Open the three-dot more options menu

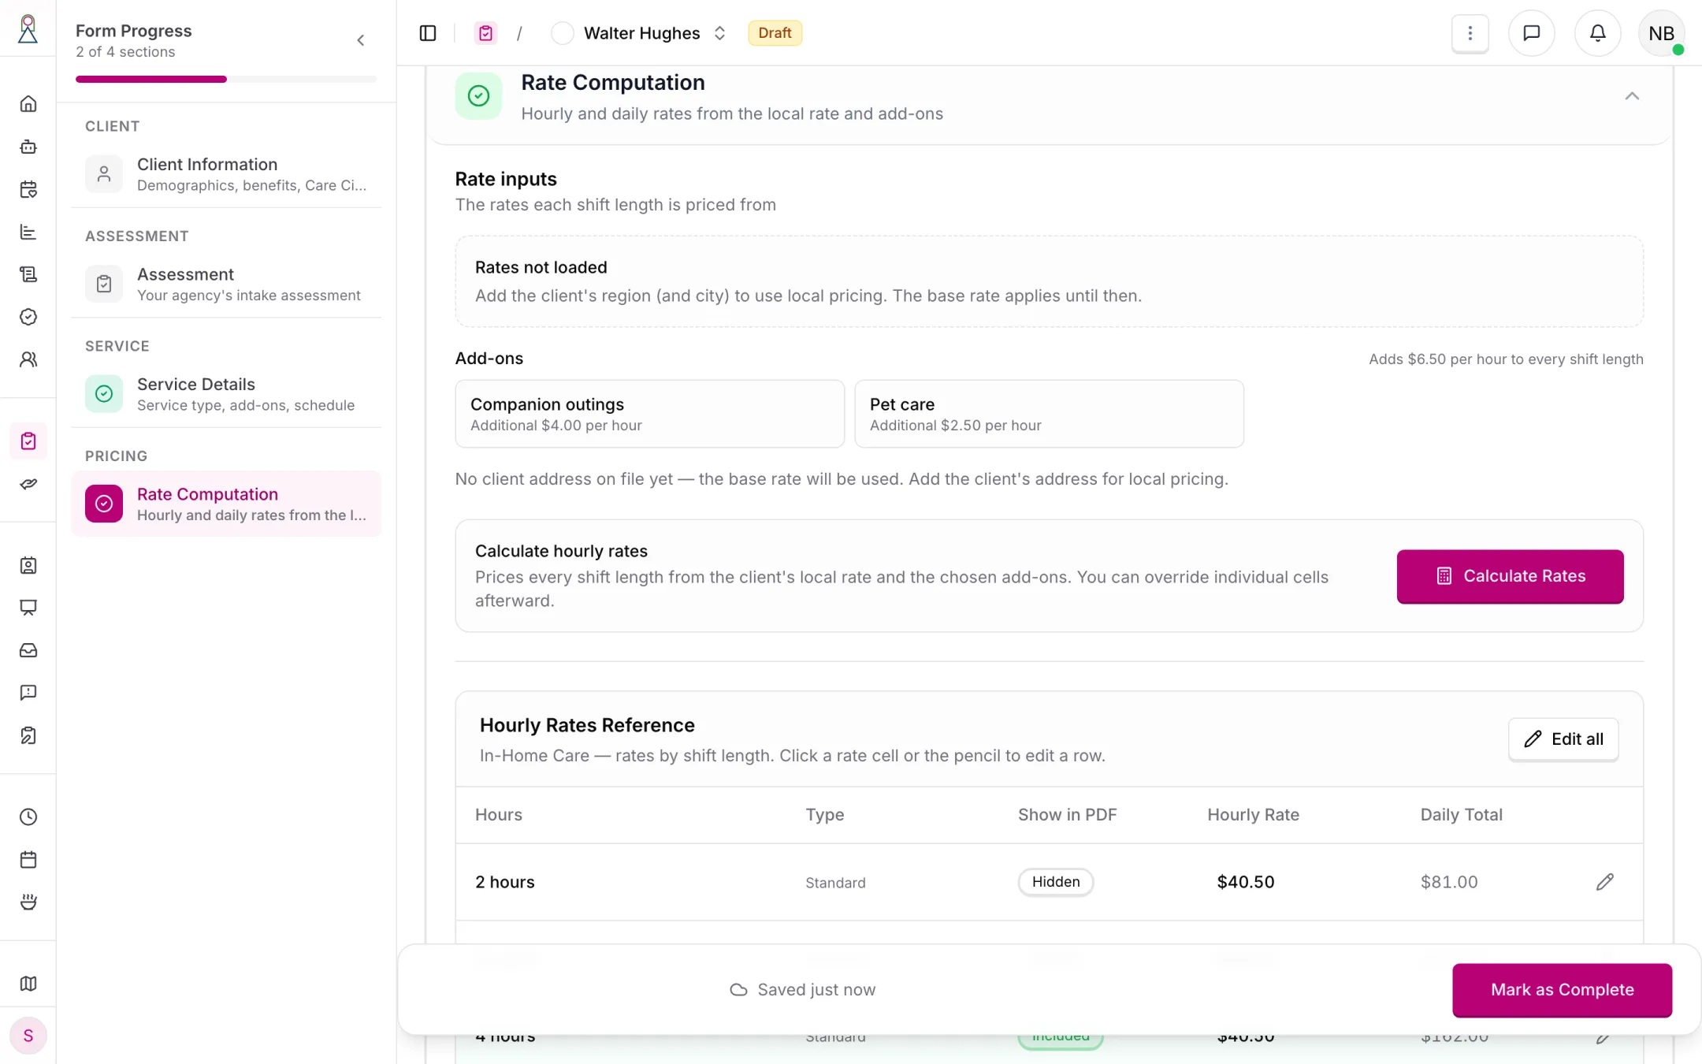(1470, 33)
